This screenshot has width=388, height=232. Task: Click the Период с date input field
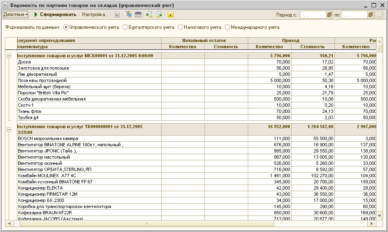[313, 15]
